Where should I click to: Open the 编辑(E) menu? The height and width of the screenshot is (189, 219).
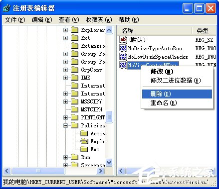coord(42,20)
